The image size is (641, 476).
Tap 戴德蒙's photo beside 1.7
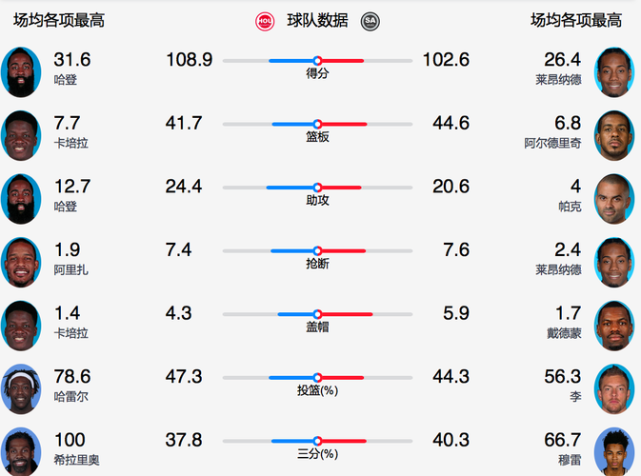coord(614,326)
